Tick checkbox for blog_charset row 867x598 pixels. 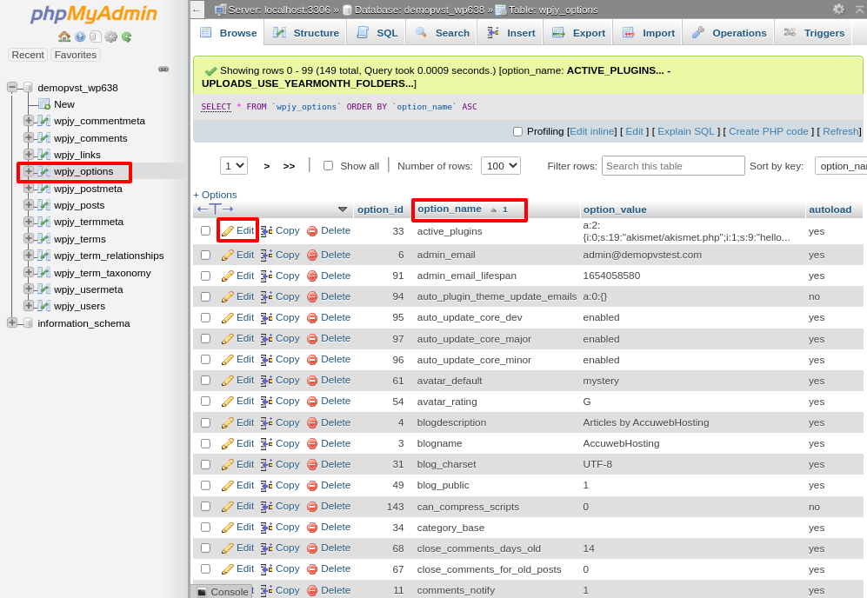(206, 464)
